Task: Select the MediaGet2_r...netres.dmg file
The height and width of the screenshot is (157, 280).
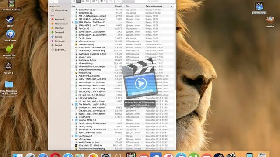Action: point(122,51)
